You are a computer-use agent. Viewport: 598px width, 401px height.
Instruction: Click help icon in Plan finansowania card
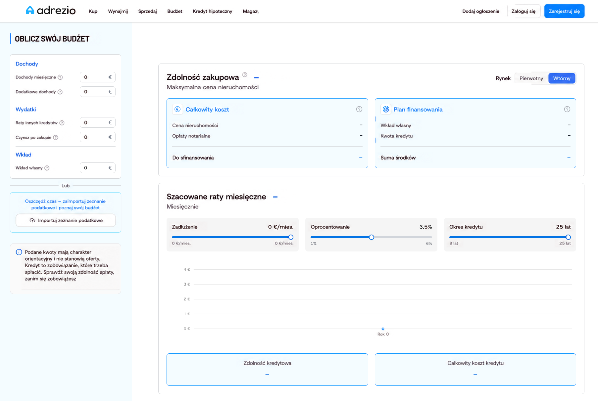(x=567, y=109)
